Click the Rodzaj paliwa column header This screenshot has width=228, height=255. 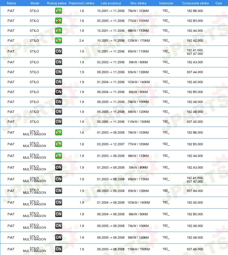(x=57, y=3)
